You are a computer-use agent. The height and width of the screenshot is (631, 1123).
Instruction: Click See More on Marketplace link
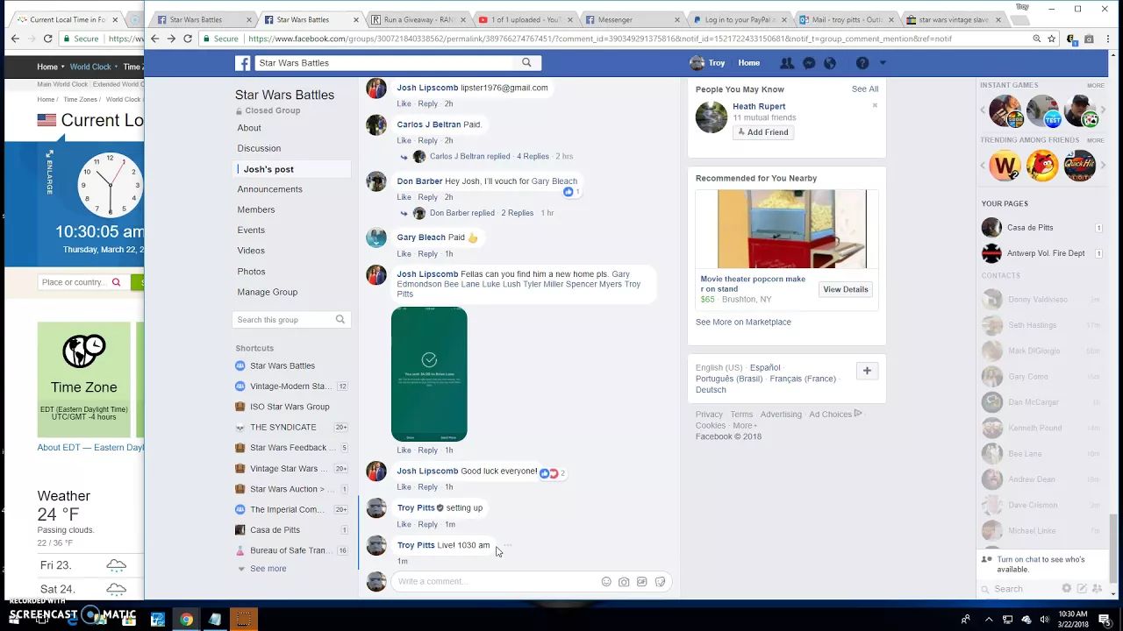743,322
